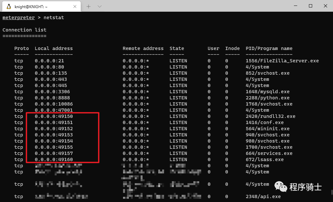Image resolution: width=333 pixels, height=202 pixels.
Task: Click local address 0.0.0.0:49155
Action: click(x=54, y=147)
